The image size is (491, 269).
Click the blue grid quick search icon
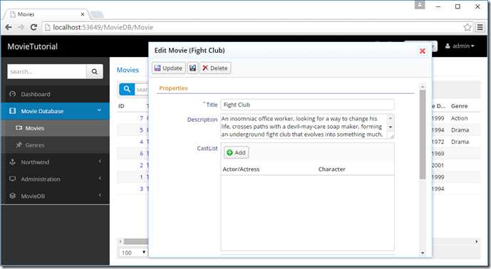pyautogui.click(x=127, y=89)
